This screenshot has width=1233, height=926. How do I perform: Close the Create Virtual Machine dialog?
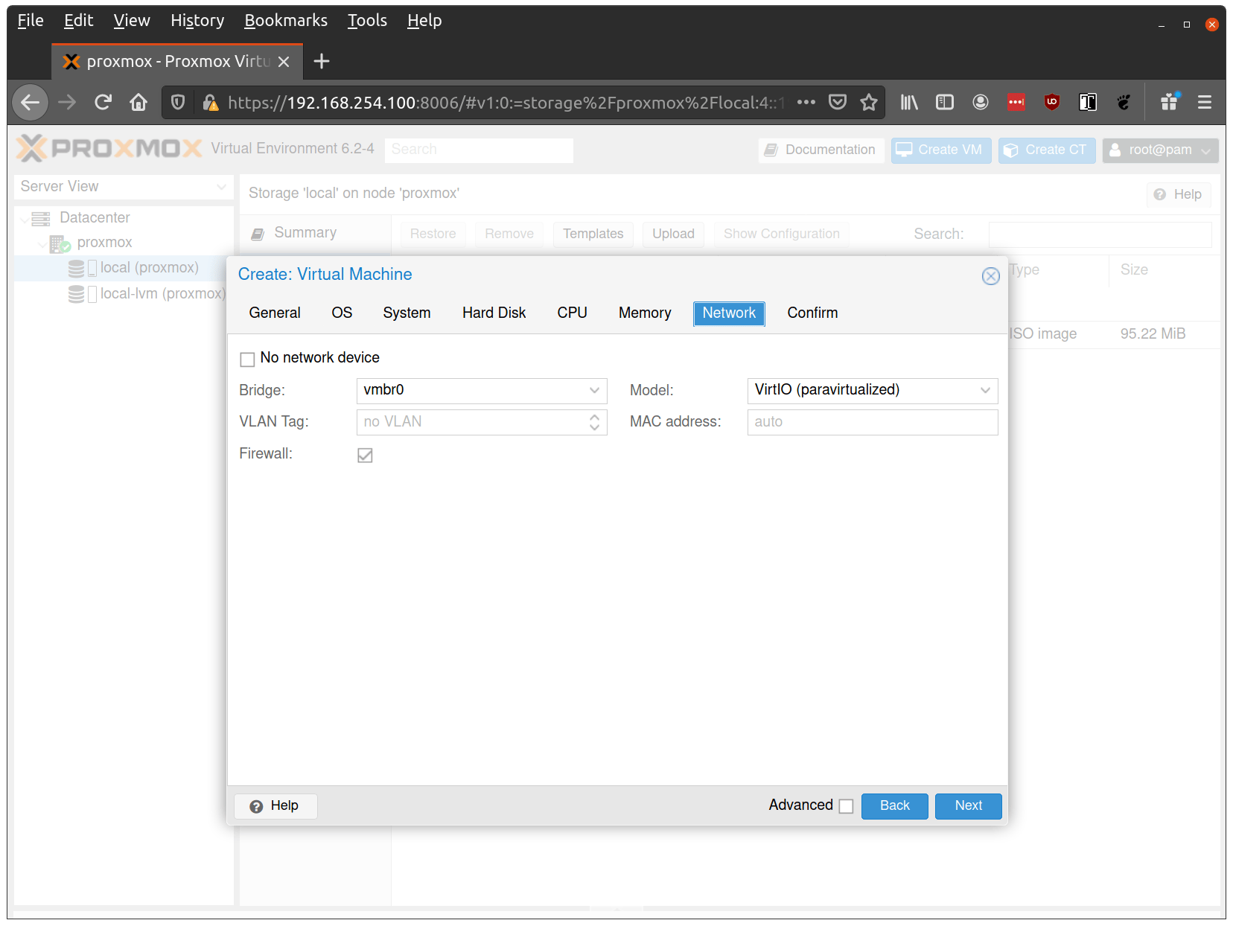pos(990,276)
